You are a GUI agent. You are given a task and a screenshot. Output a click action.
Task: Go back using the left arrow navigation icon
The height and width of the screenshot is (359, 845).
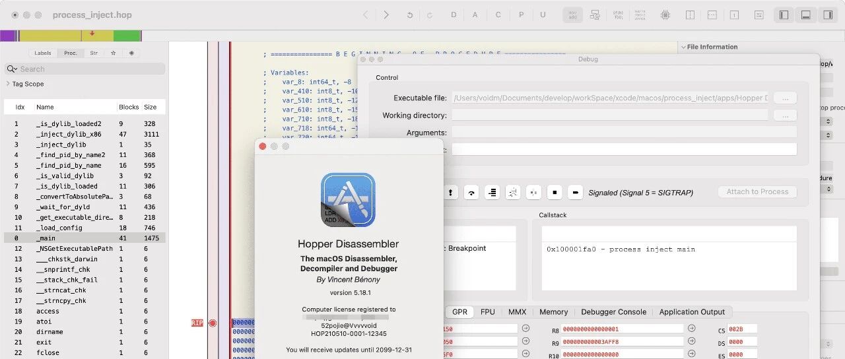click(x=366, y=15)
